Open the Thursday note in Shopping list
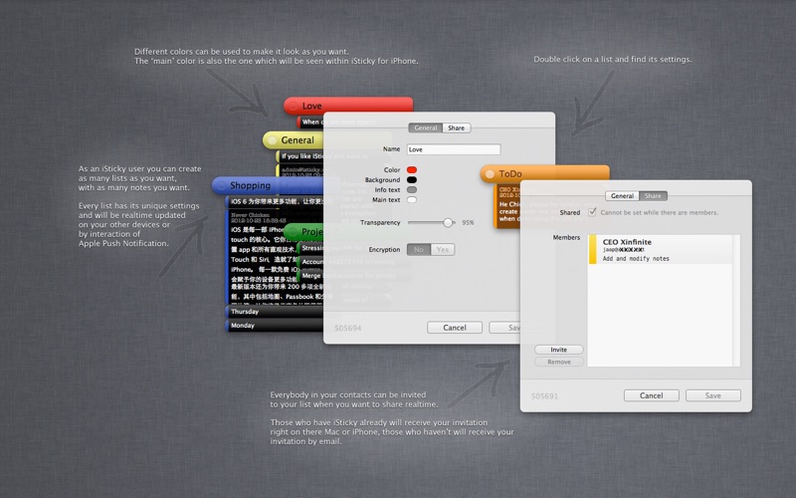796x498 pixels. pos(276,312)
